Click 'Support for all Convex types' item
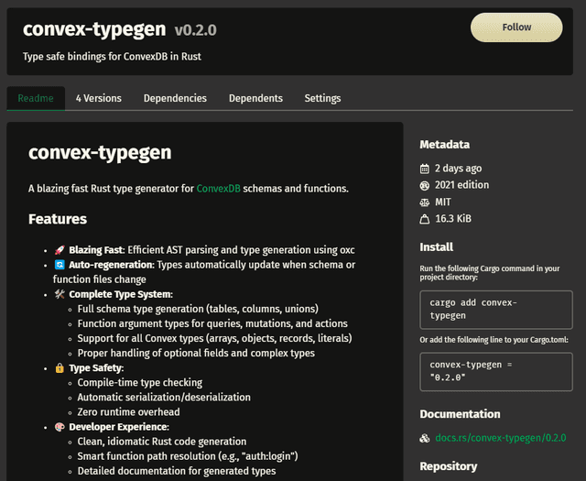Viewport: 586px width, 481px height. [214, 338]
